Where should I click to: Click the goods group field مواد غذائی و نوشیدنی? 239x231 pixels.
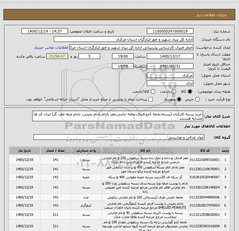point(119,137)
